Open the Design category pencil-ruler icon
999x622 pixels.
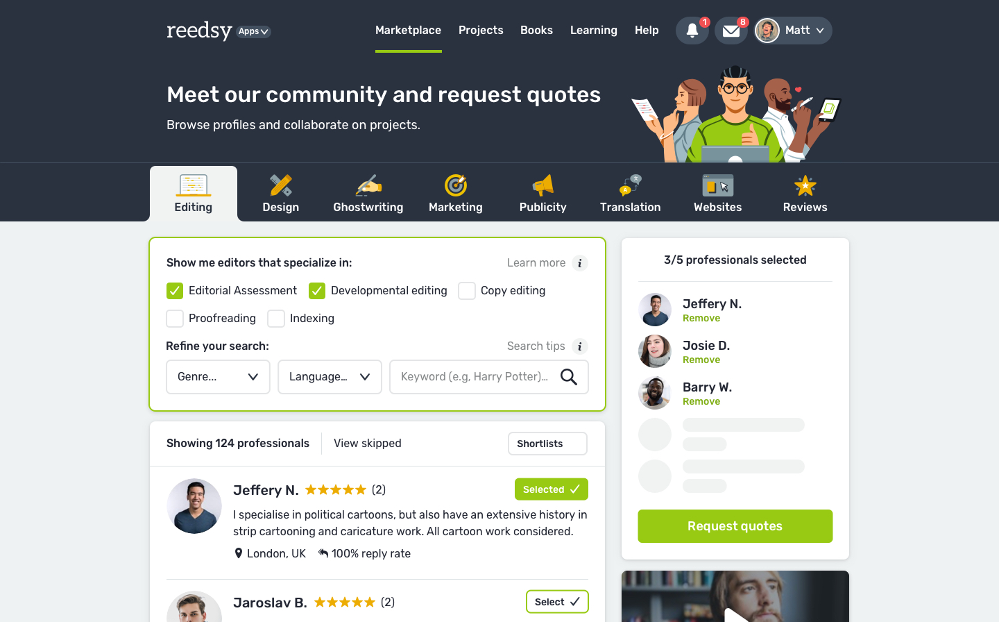pyautogui.click(x=281, y=185)
